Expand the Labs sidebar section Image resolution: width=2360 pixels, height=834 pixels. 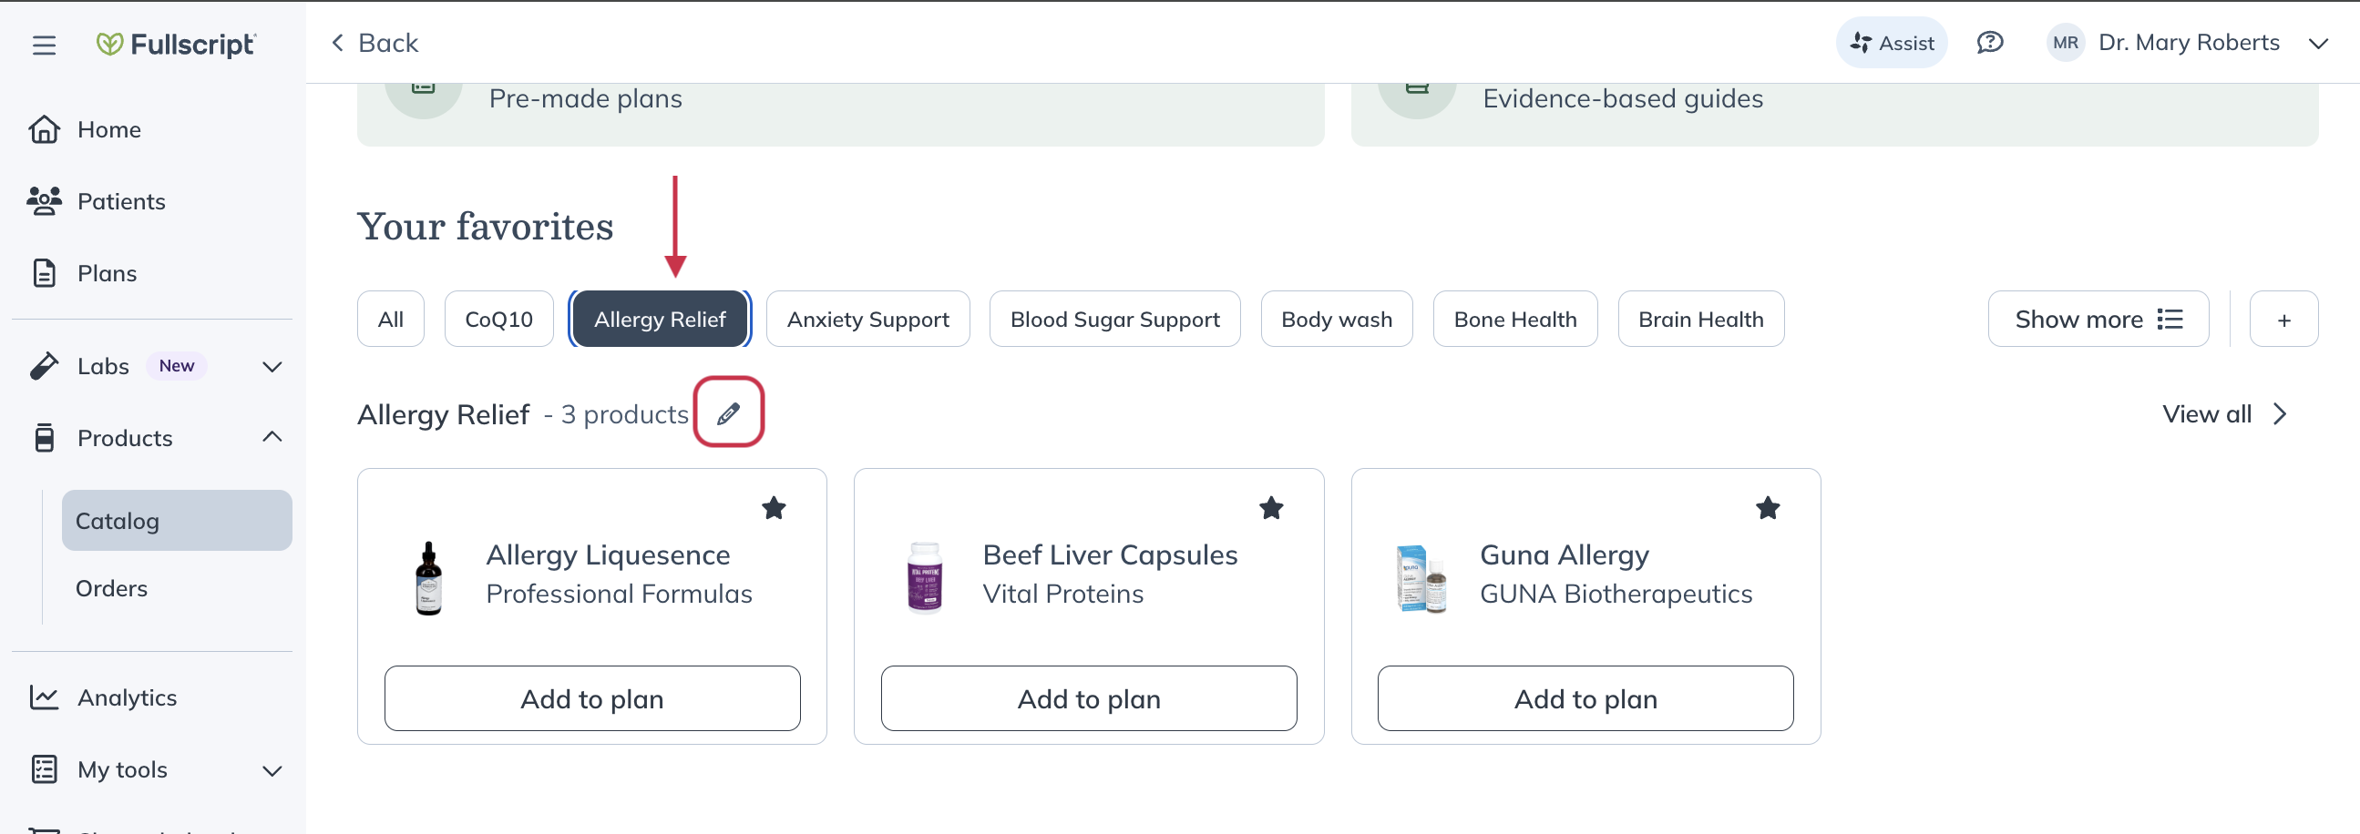pyautogui.click(x=272, y=366)
